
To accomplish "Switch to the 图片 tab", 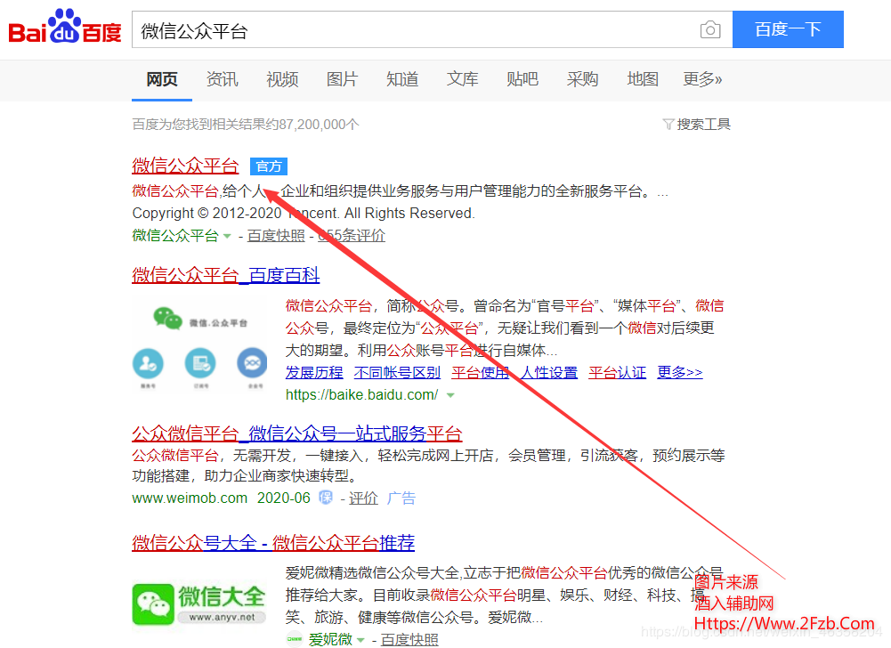I will click(342, 79).
